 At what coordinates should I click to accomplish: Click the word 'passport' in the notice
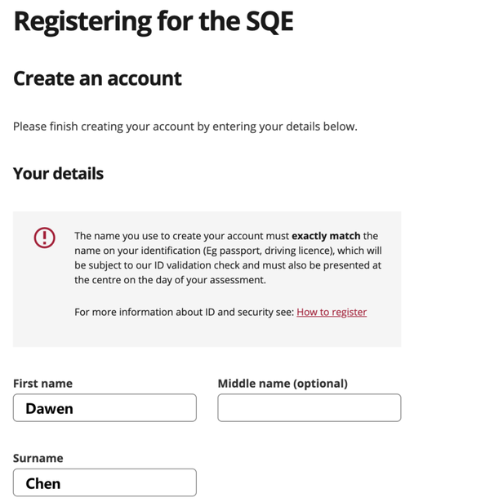pos(235,251)
